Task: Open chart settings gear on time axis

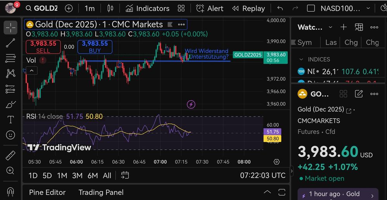Action: pyautogui.click(x=277, y=162)
